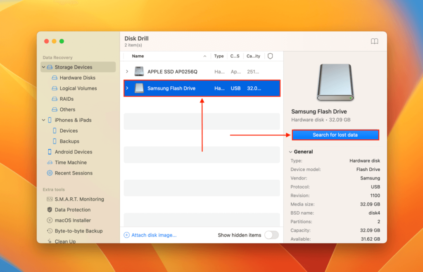Image resolution: width=423 pixels, height=272 pixels.
Task: Click Search for lost data
Action: tap(335, 135)
